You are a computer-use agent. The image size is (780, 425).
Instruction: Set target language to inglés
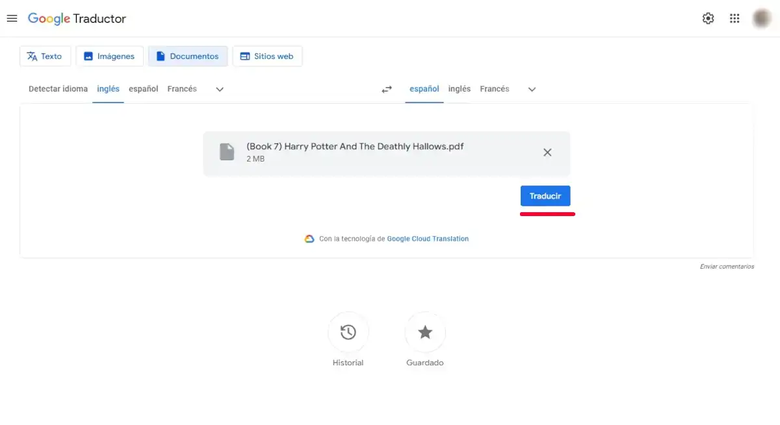(x=460, y=89)
